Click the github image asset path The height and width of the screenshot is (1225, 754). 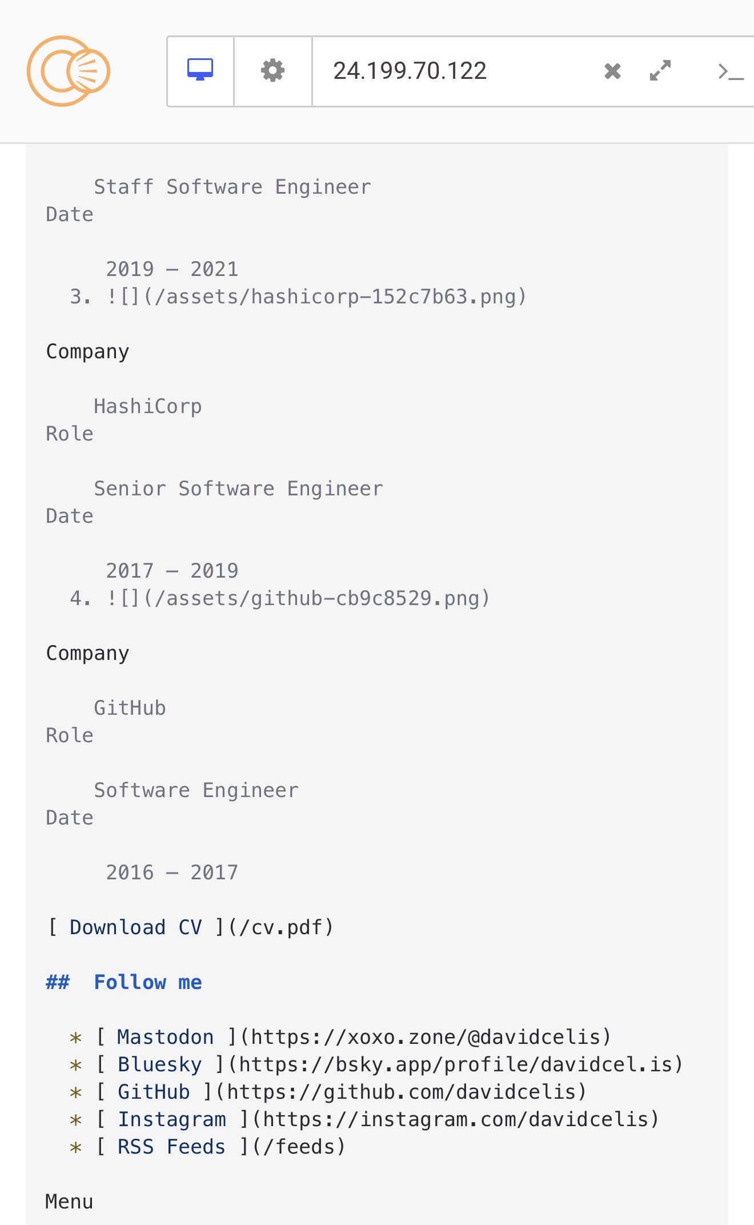[298, 598]
